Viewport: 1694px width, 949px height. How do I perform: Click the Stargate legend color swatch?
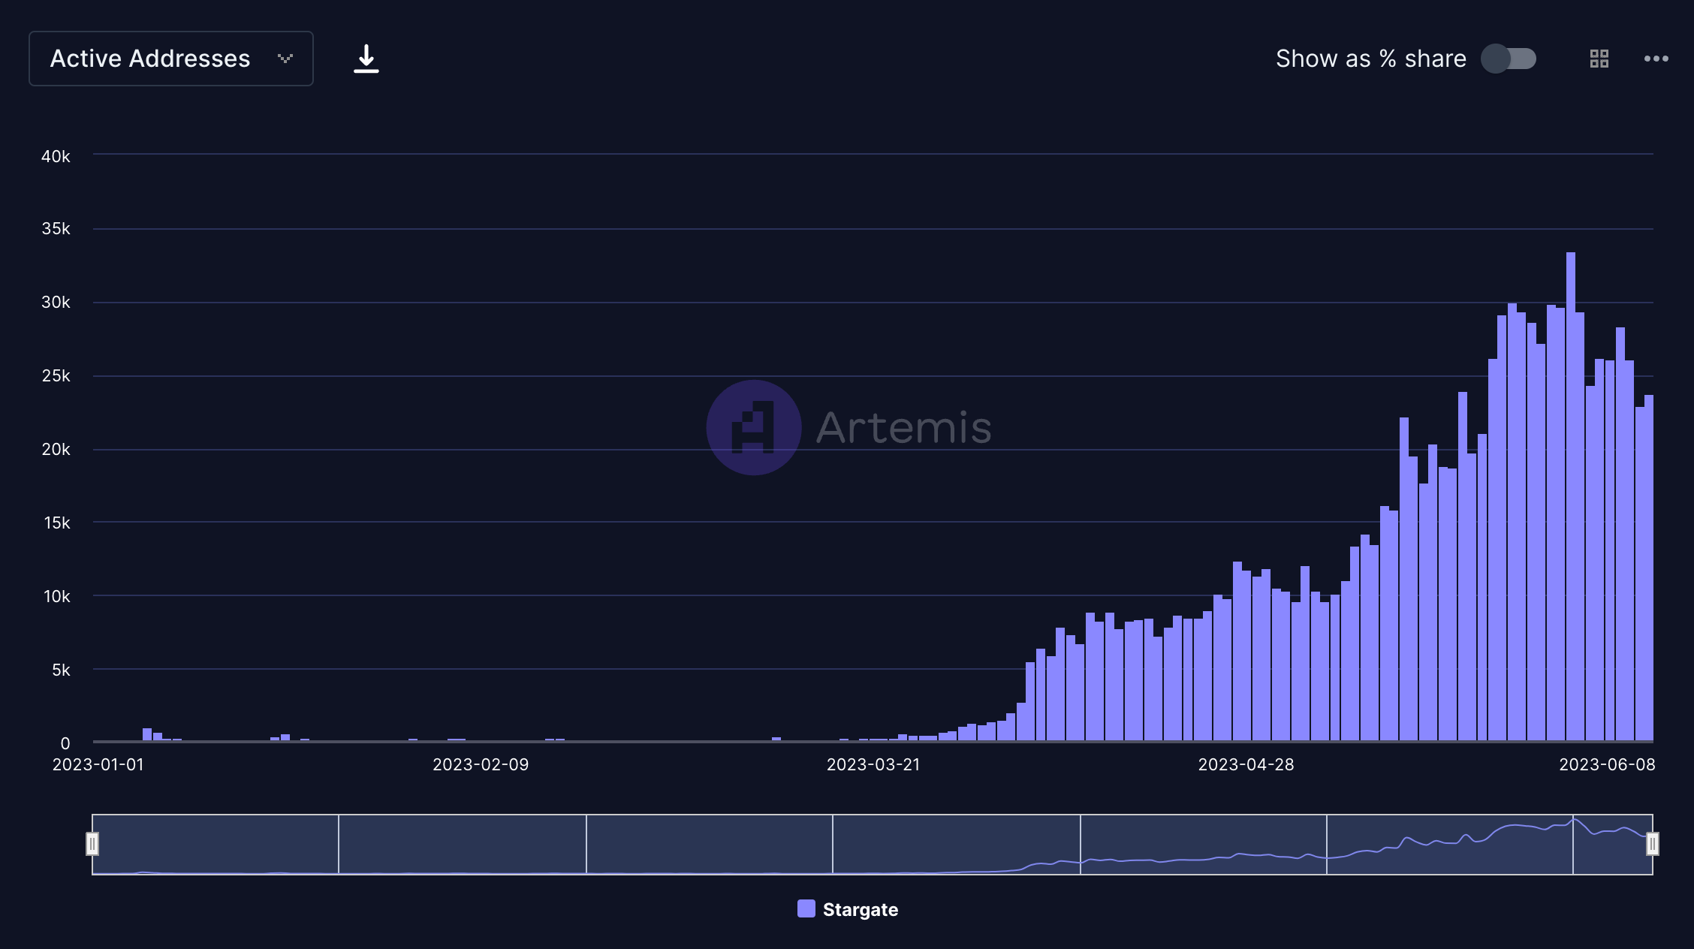coord(806,908)
